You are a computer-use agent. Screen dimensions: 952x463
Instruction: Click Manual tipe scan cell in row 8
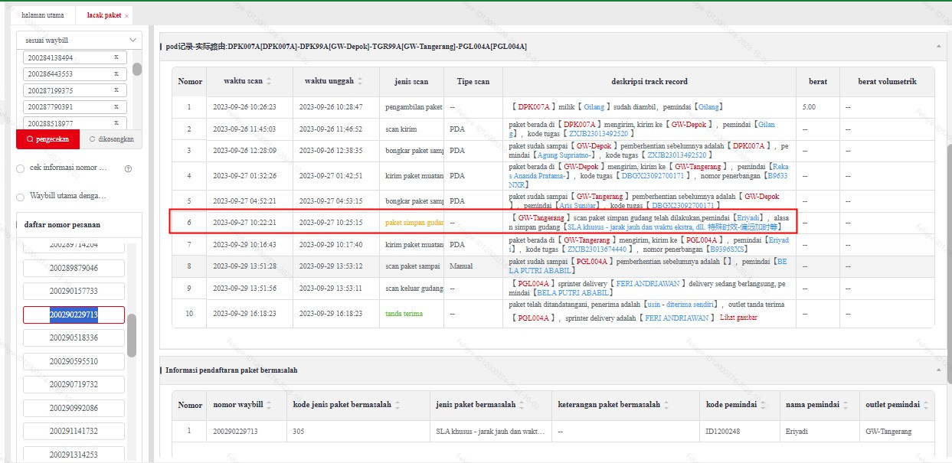461,266
